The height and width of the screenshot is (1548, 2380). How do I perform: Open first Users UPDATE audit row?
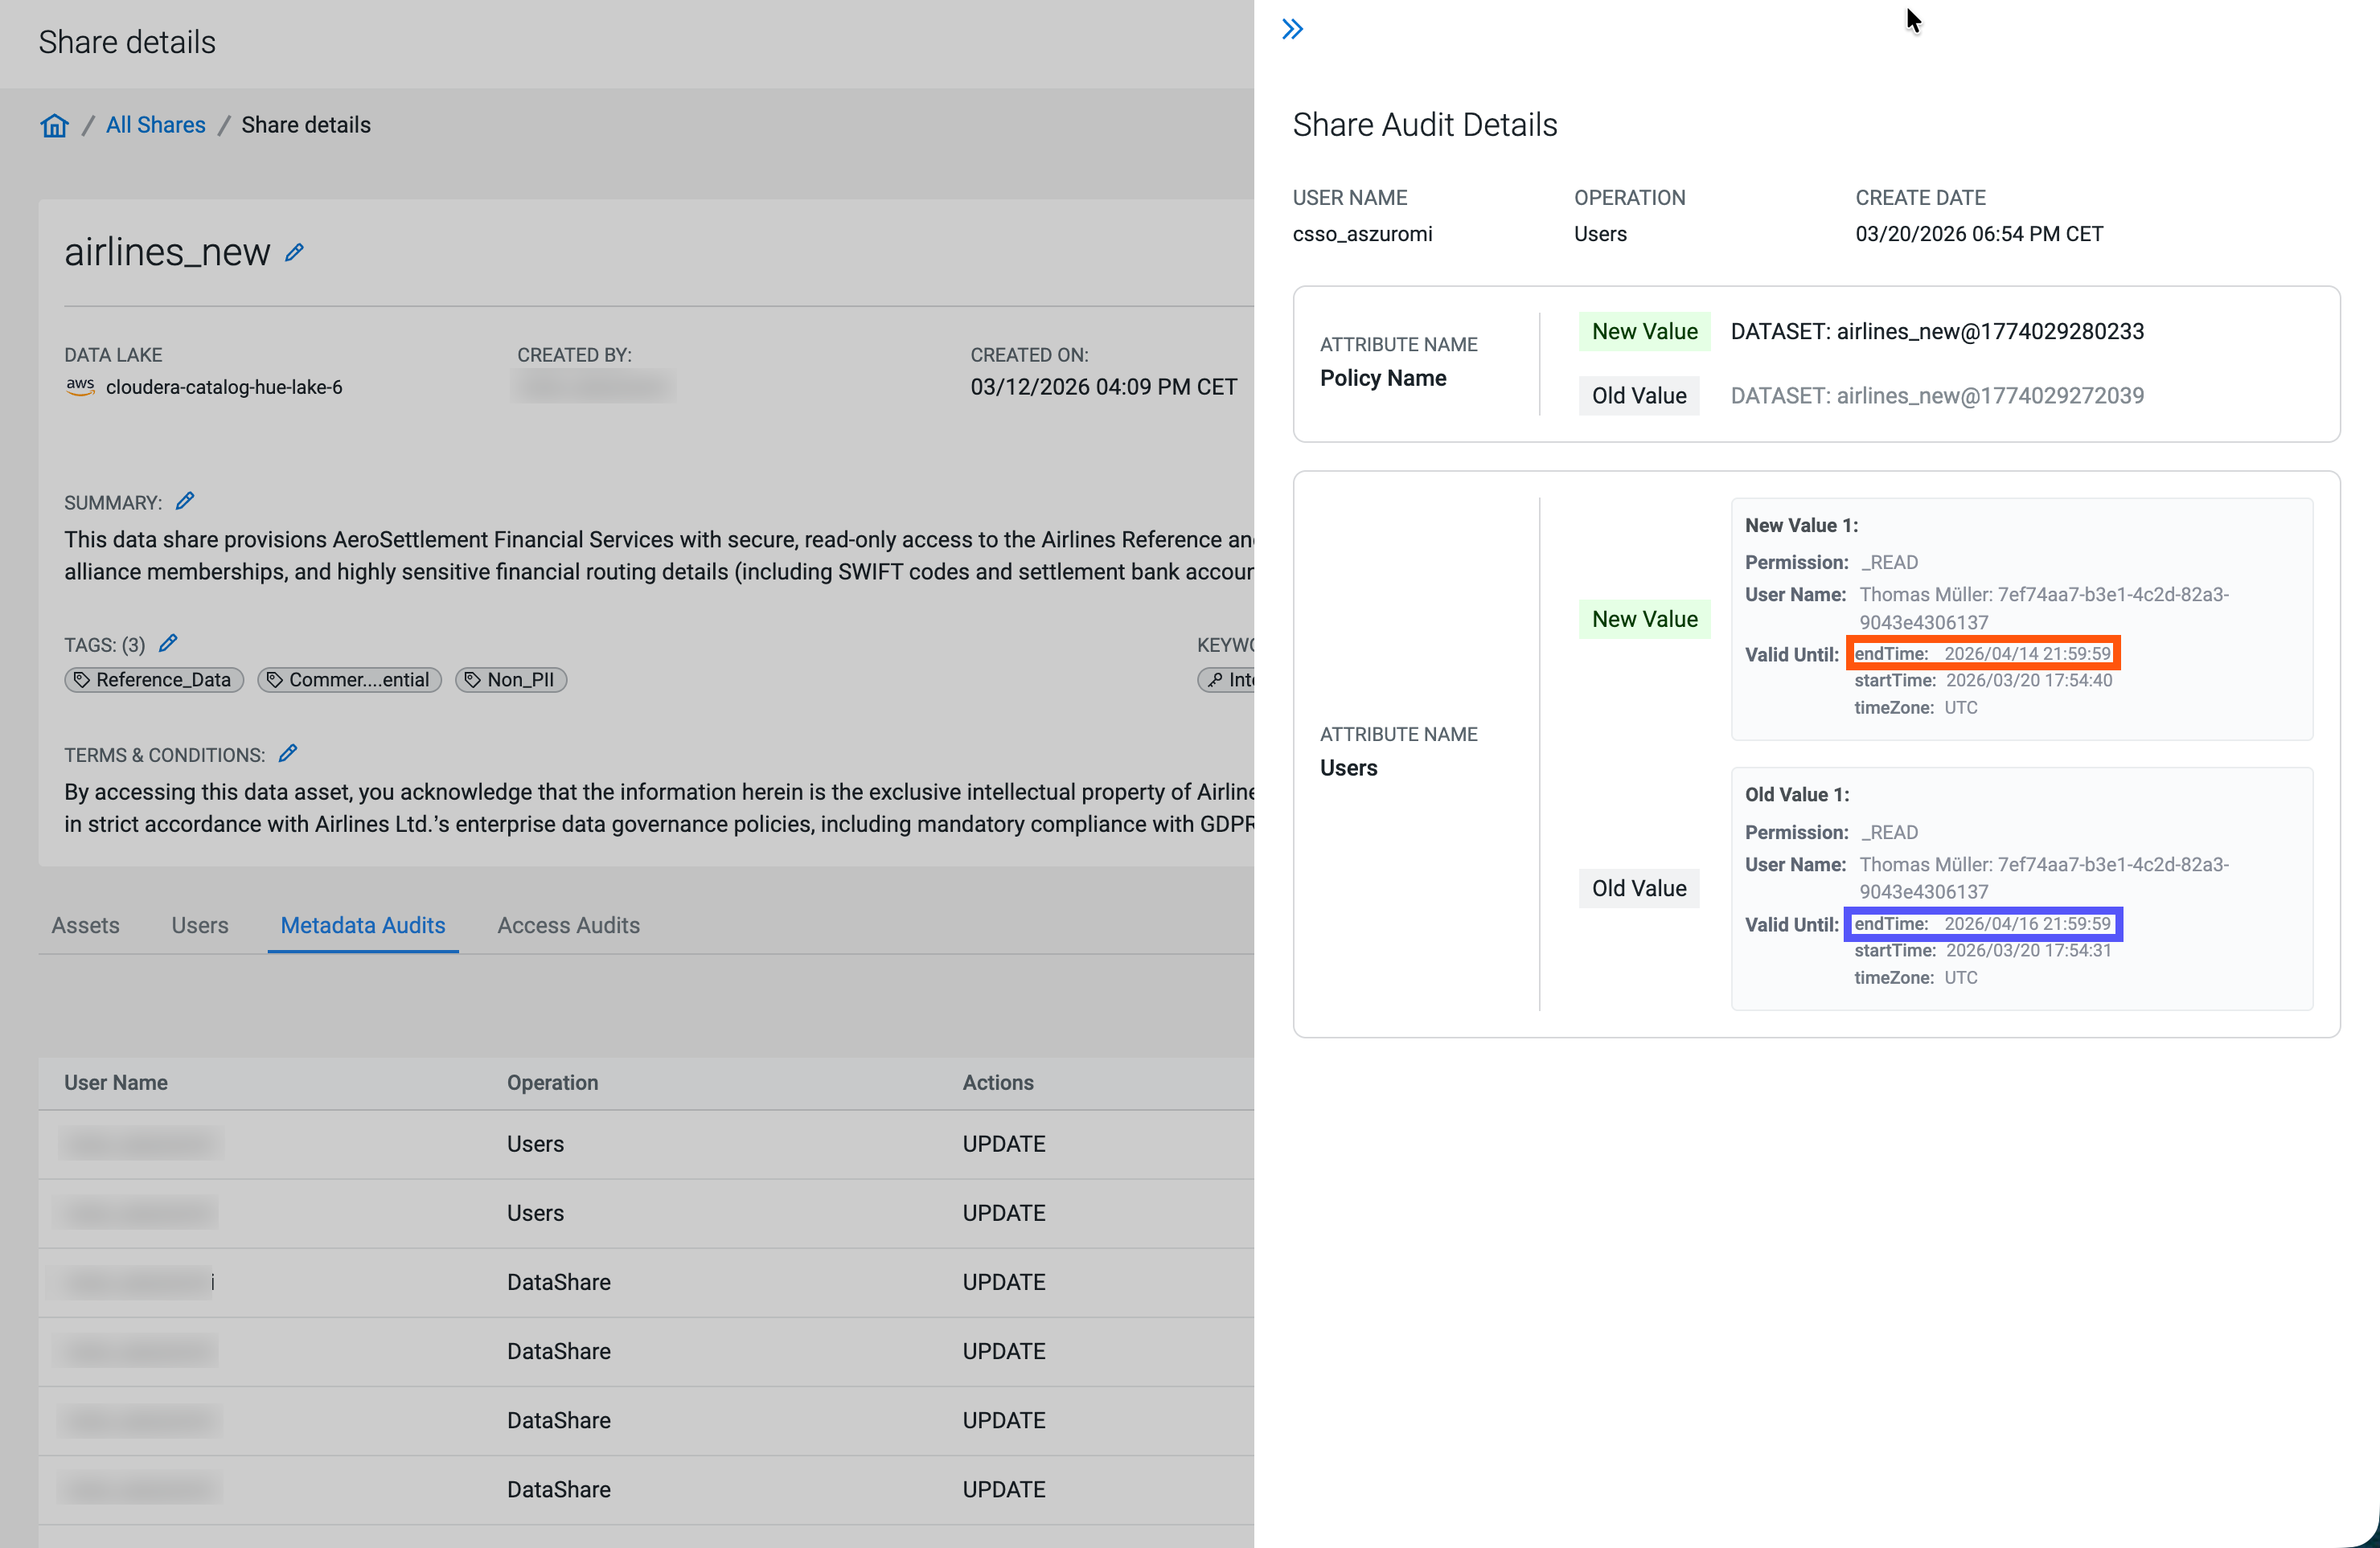tap(535, 1145)
